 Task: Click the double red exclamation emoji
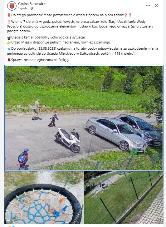tap(9, 15)
